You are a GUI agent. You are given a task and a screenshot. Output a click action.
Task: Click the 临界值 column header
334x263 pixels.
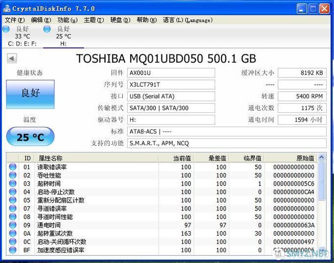(x=247, y=158)
